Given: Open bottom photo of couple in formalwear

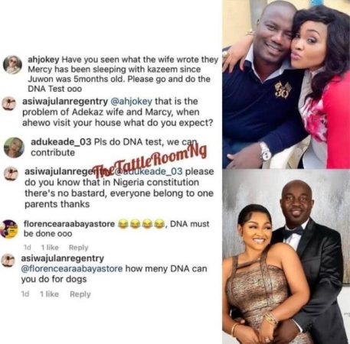Looking at the screenshot, I should click(286, 257).
